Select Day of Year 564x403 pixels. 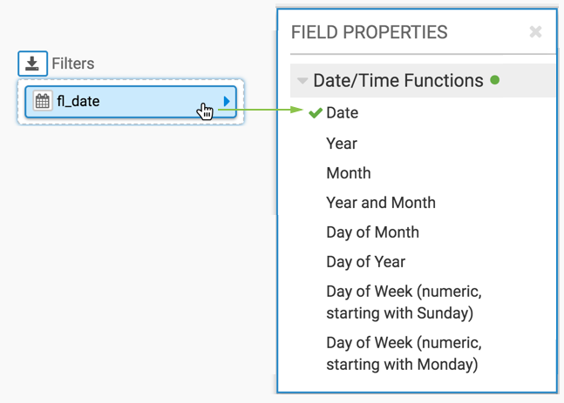pyautogui.click(x=365, y=262)
